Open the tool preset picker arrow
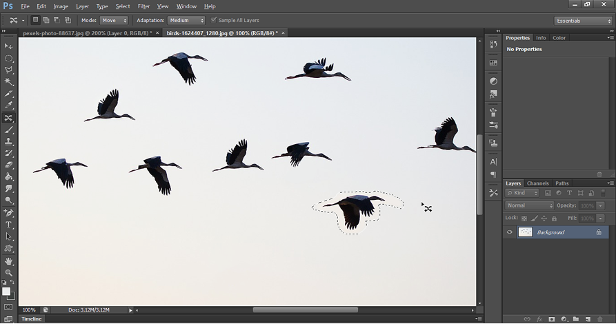The width and height of the screenshot is (616, 324). [x=23, y=21]
